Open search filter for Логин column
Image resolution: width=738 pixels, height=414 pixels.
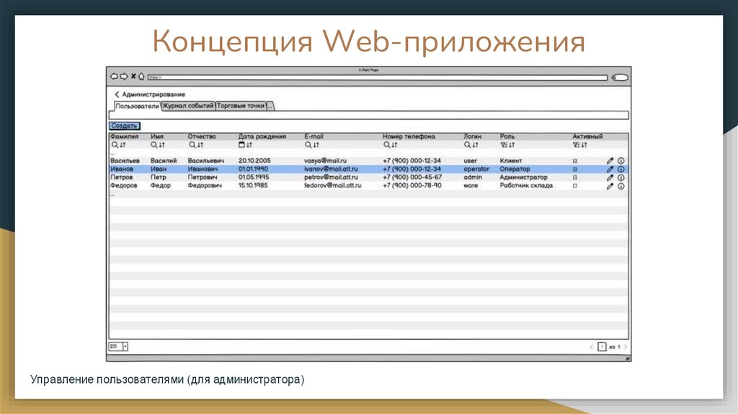(467, 145)
